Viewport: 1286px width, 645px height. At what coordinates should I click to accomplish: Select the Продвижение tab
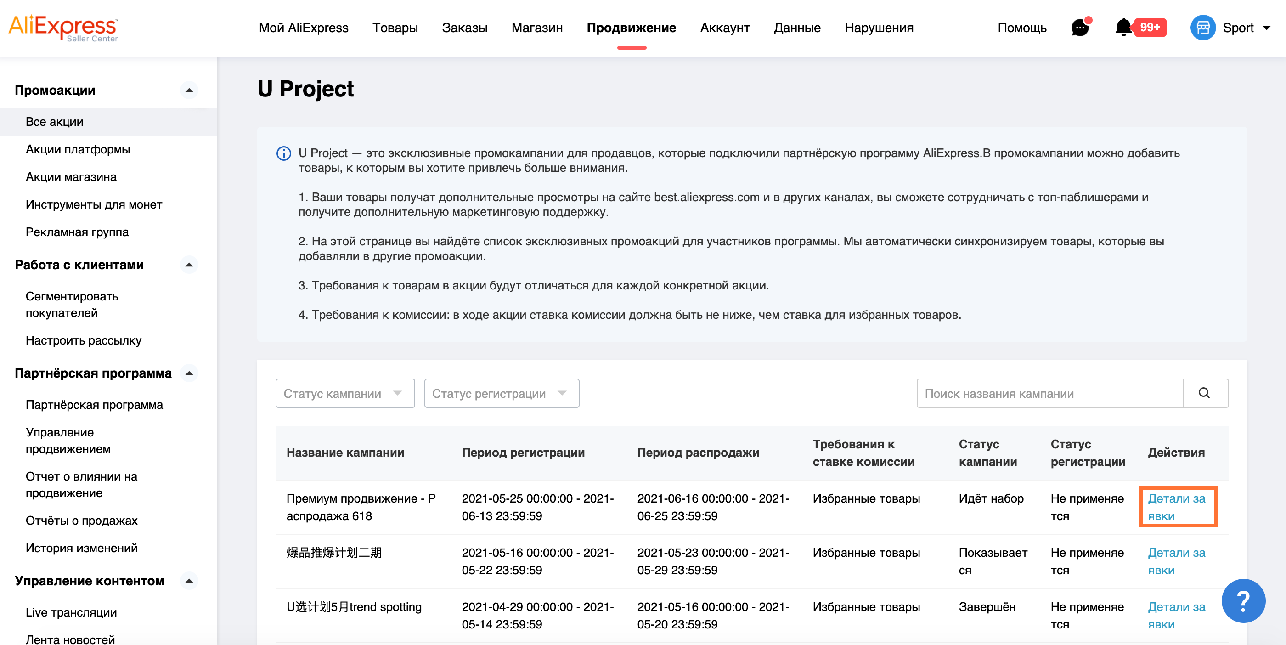tap(631, 28)
